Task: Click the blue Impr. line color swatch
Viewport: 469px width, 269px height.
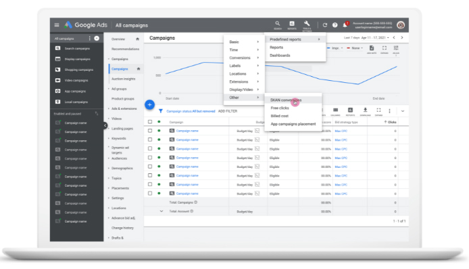Action: pyautogui.click(x=328, y=48)
